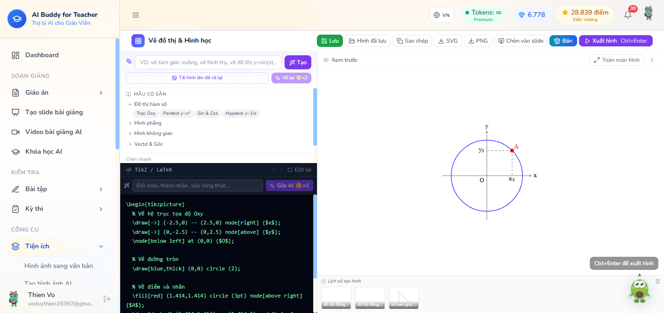Click the green avocado mascot assistant

point(639,289)
